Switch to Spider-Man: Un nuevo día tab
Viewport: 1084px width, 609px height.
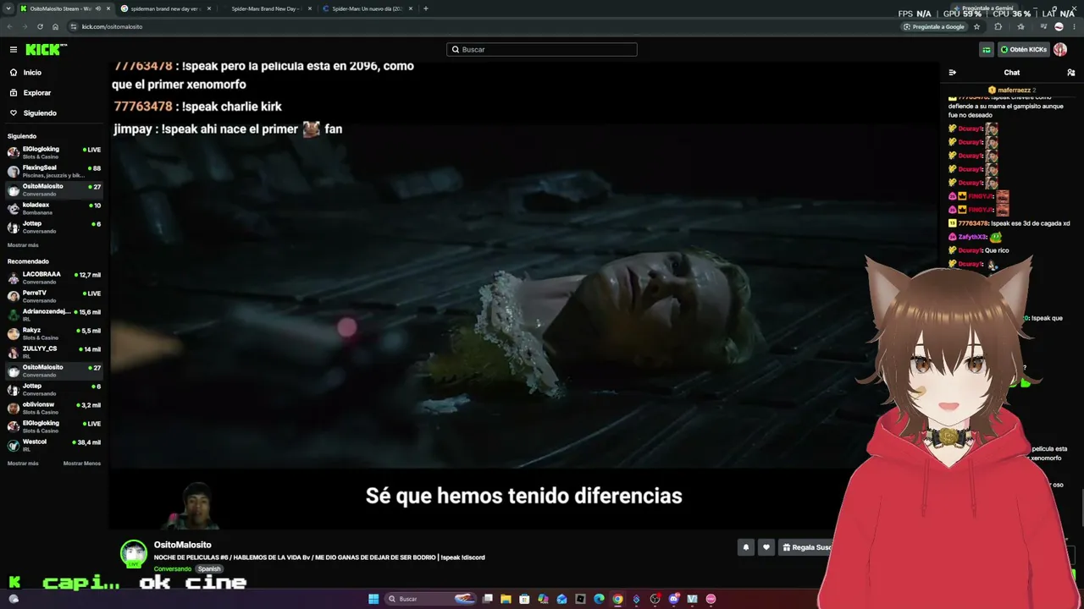[x=366, y=8]
